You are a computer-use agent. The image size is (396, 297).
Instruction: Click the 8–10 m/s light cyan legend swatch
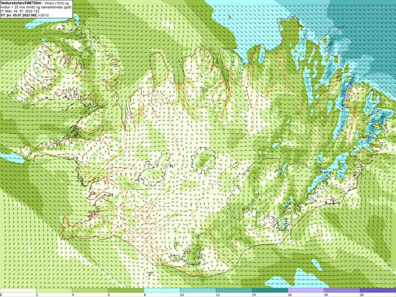pos(162,291)
